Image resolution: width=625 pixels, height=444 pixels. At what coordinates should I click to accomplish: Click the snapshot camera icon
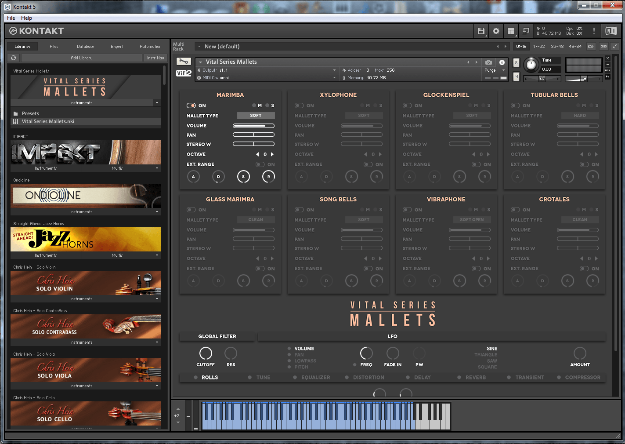pyautogui.click(x=488, y=62)
